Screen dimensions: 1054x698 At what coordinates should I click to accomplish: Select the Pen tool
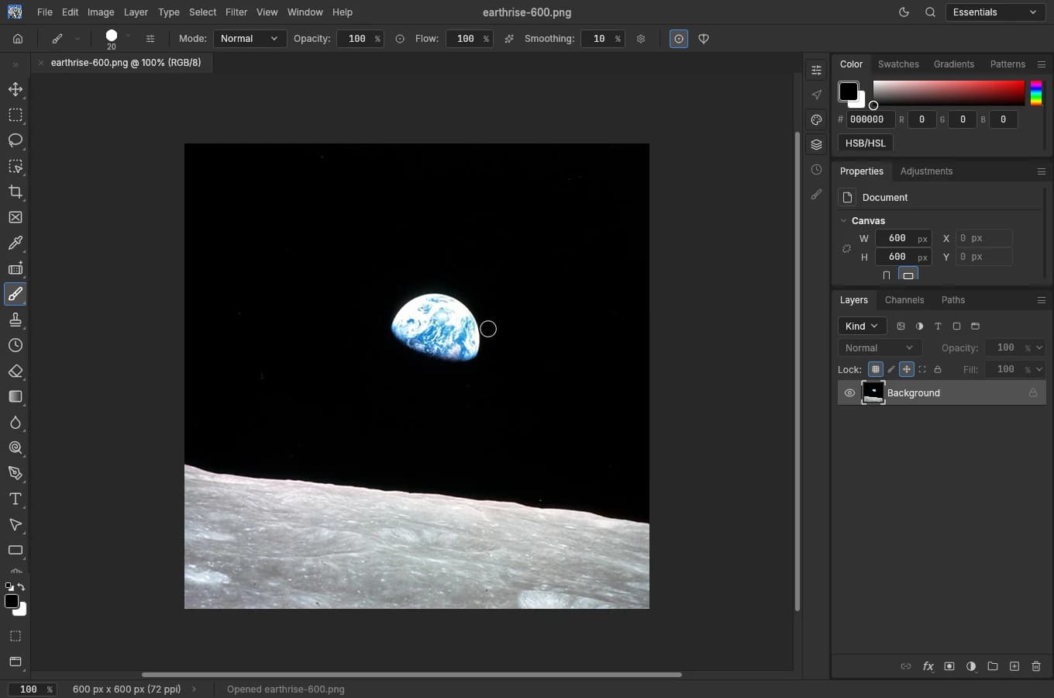tap(15, 473)
